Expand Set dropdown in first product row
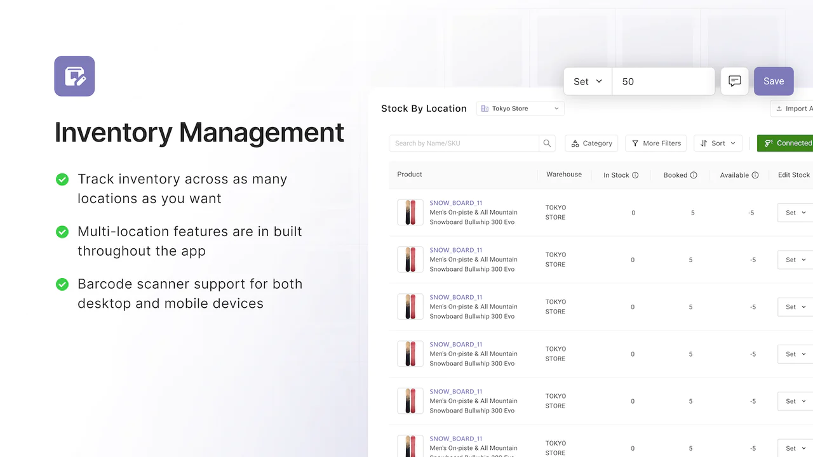 (795, 213)
